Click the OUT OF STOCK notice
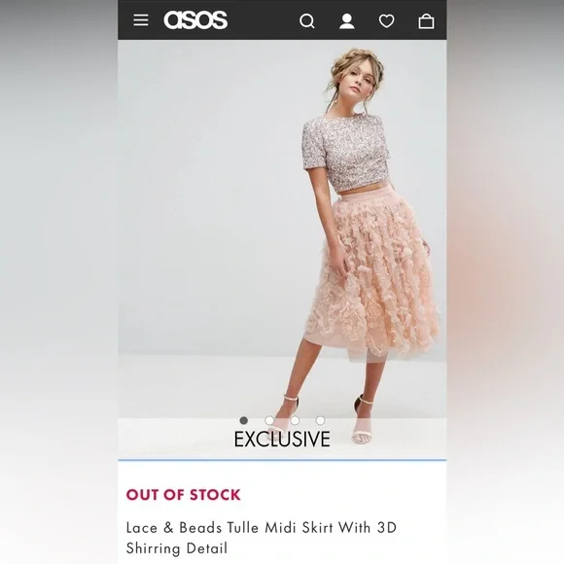The image size is (564, 564). [x=183, y=495]
